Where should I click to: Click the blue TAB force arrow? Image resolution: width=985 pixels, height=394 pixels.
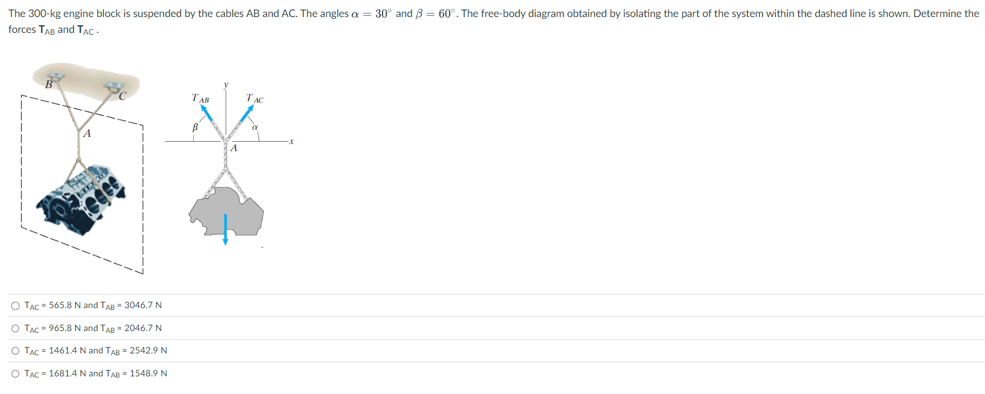point(207,113)
